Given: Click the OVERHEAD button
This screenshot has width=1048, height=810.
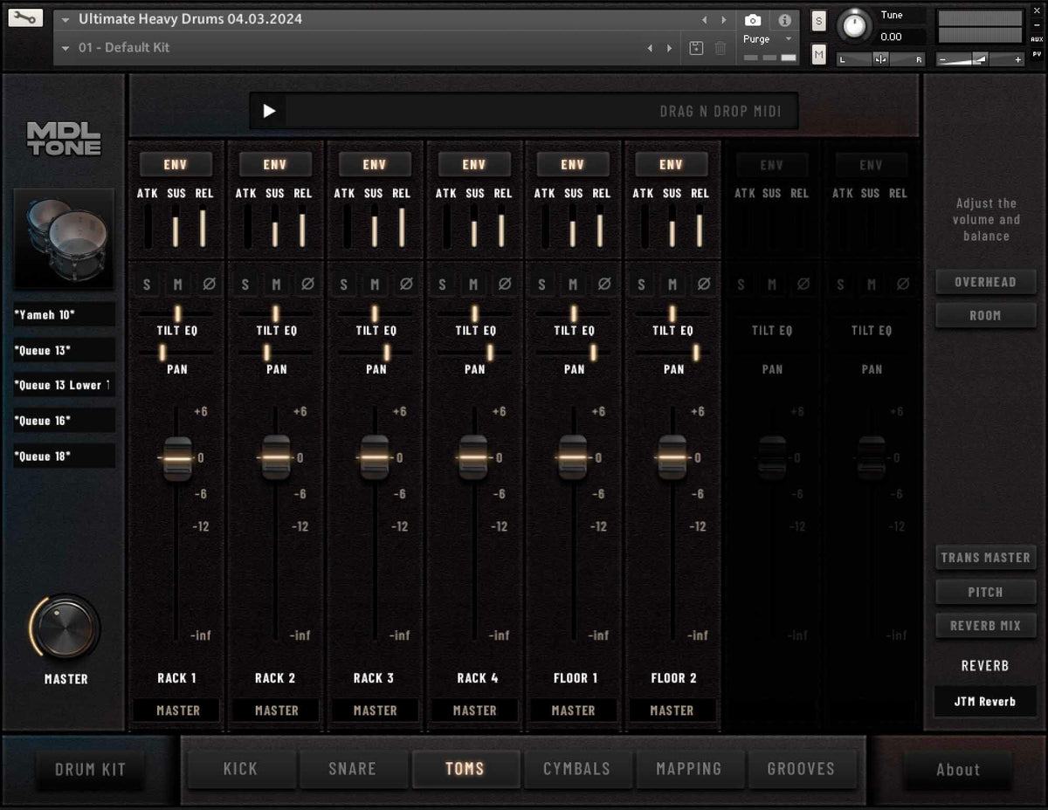Looking at the screenshot, I should tap(985, 282).
